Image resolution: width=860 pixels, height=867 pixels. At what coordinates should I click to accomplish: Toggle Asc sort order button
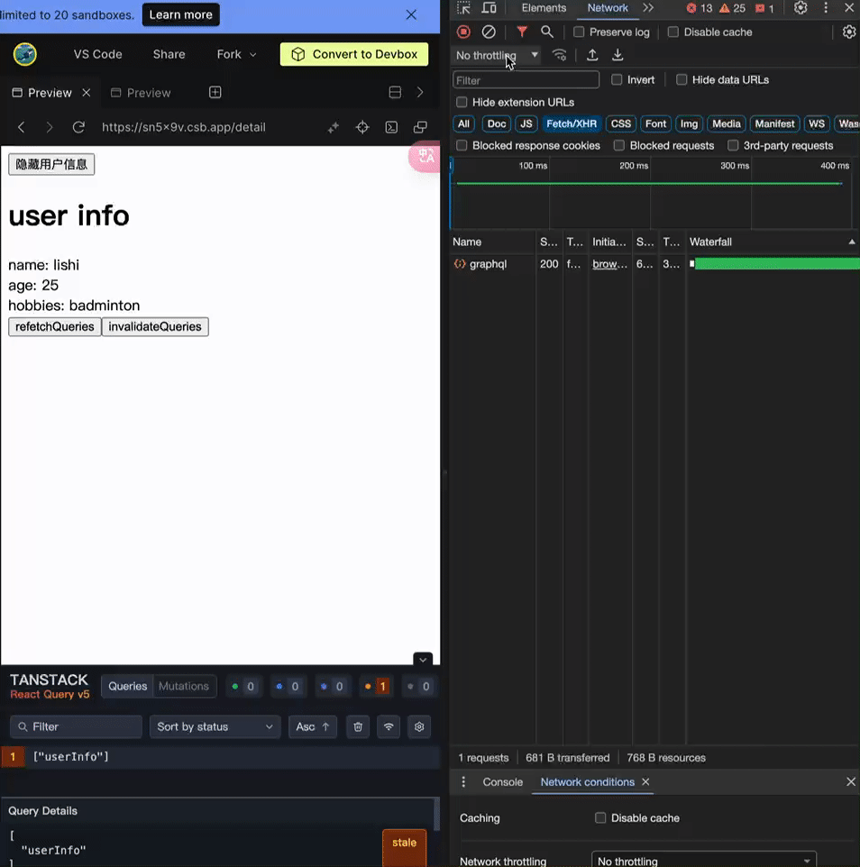click(313, 726)
